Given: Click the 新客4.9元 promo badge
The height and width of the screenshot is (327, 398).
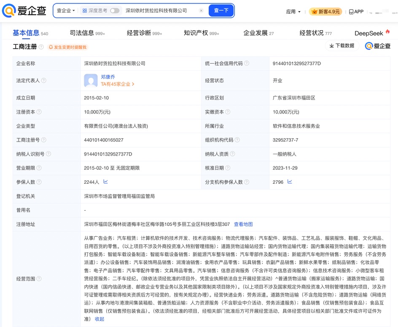Looking at the screenshot, I should coord(325,12).
